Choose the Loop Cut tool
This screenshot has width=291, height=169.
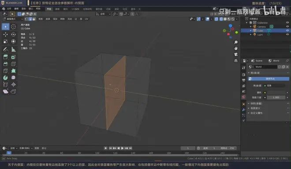(x=13, y=64)
